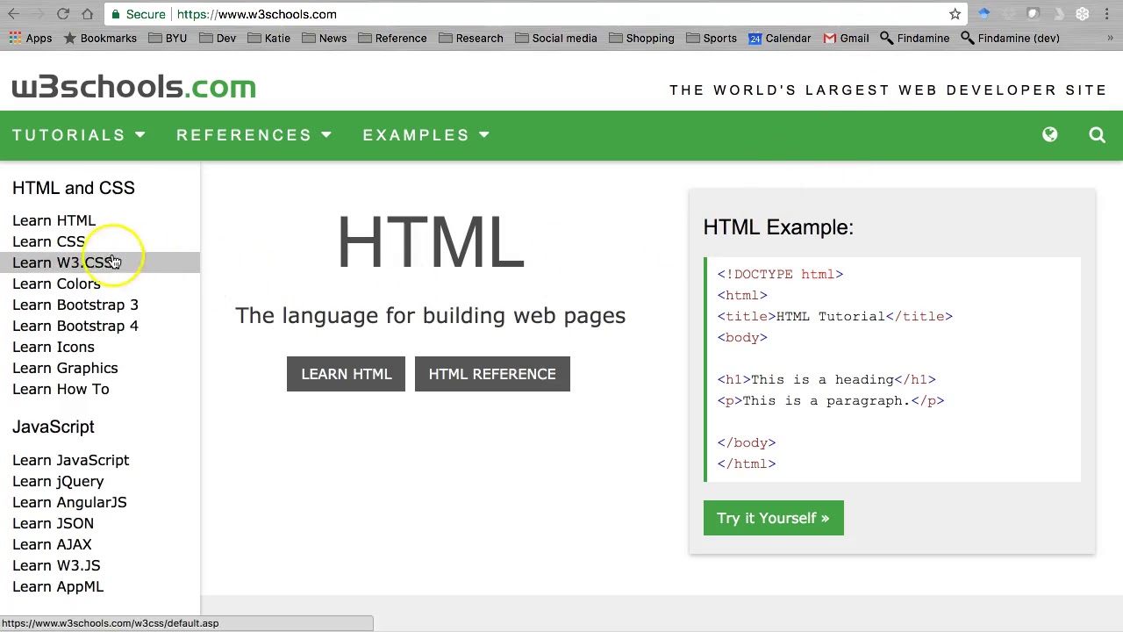Click the globe translate icon
The width and height of the screenshot is (1123, 632).
1049,134
